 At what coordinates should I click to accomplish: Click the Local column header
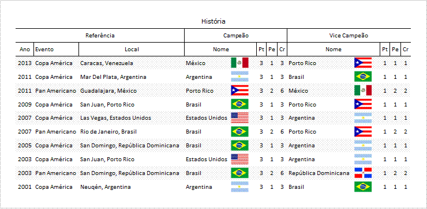(x=132, y=50)
